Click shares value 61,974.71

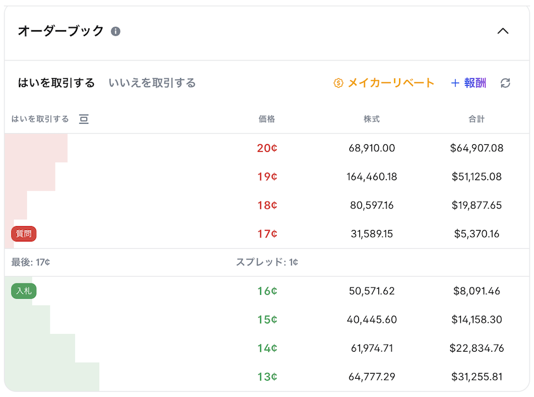pyautogui.click(x=371, y=348)
